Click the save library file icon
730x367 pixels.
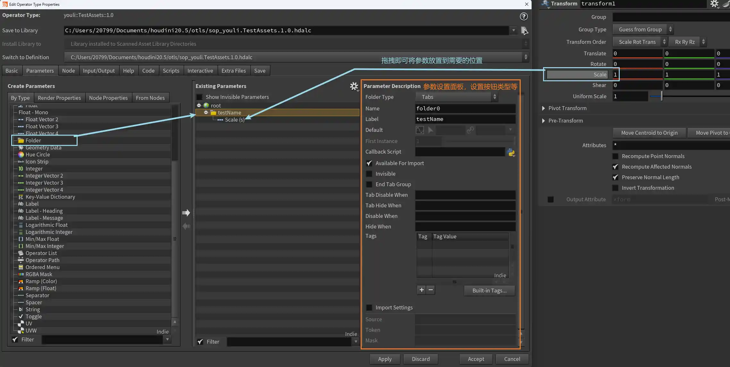click(x=524, y=30)
